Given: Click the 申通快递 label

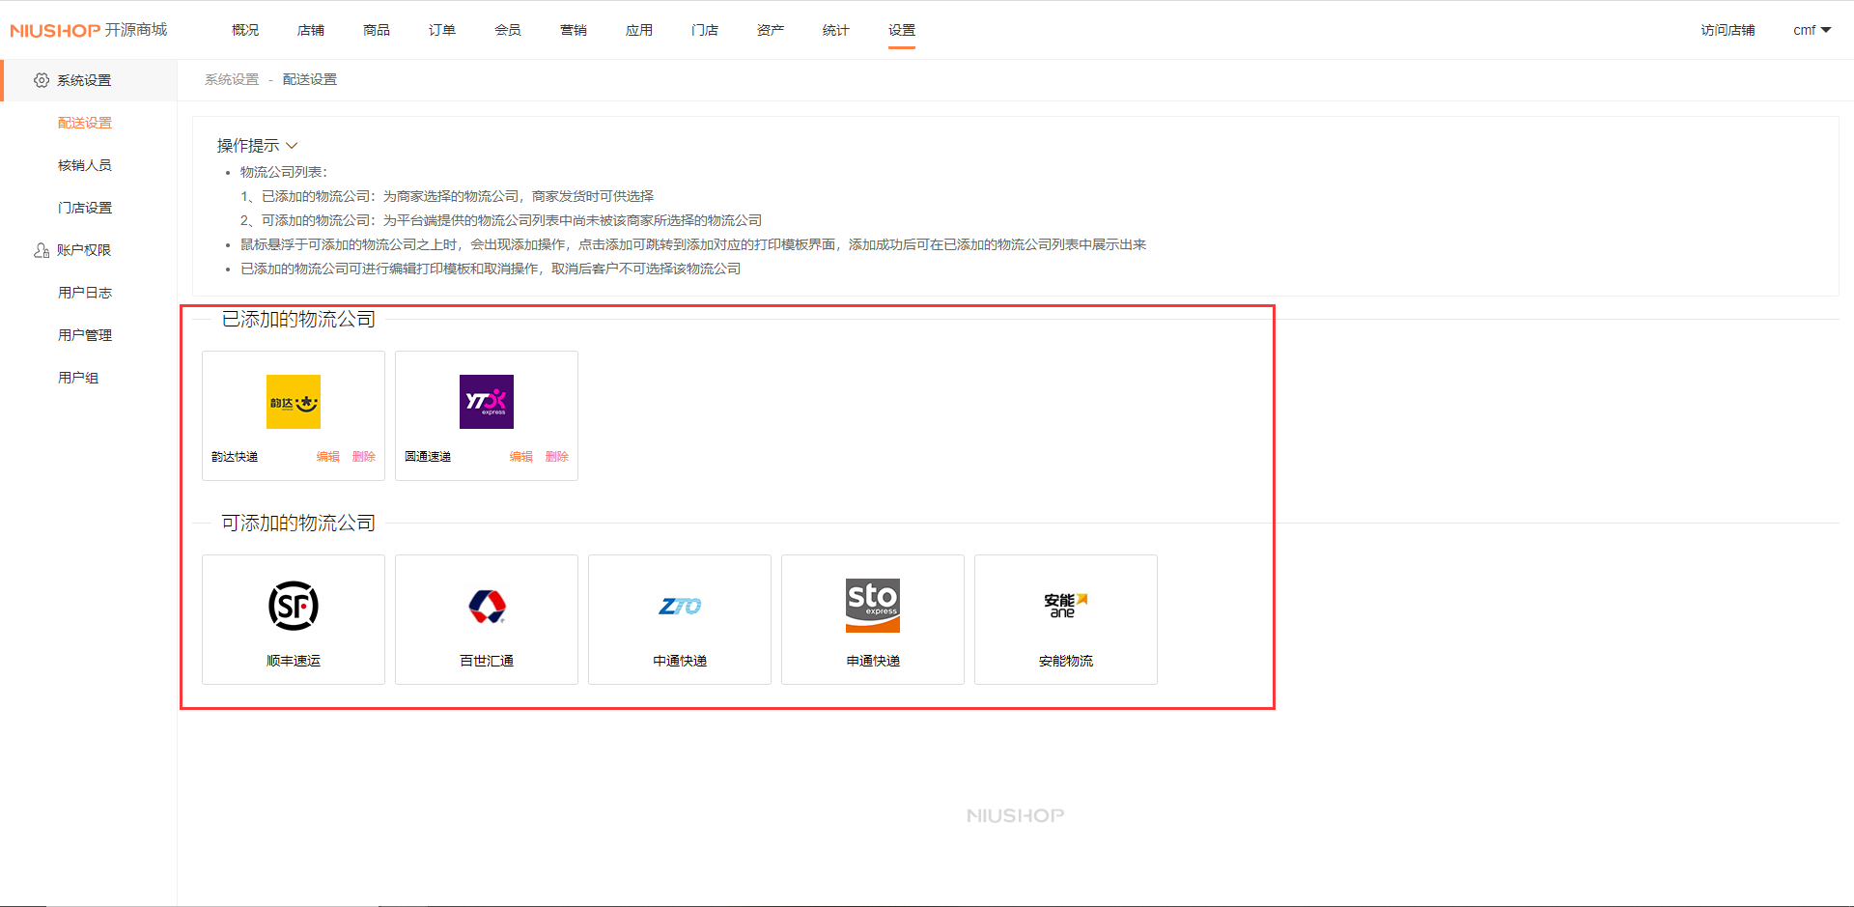Looking at the screenshot, I should click(x=873, y=661).
